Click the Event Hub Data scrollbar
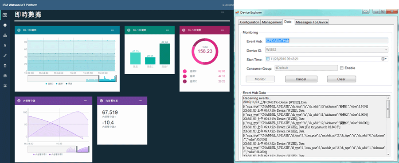 coord(388,125)
